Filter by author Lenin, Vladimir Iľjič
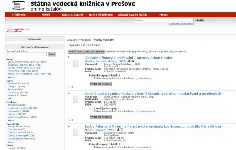This screenshot has height=150, width=236. click(24, 62)
